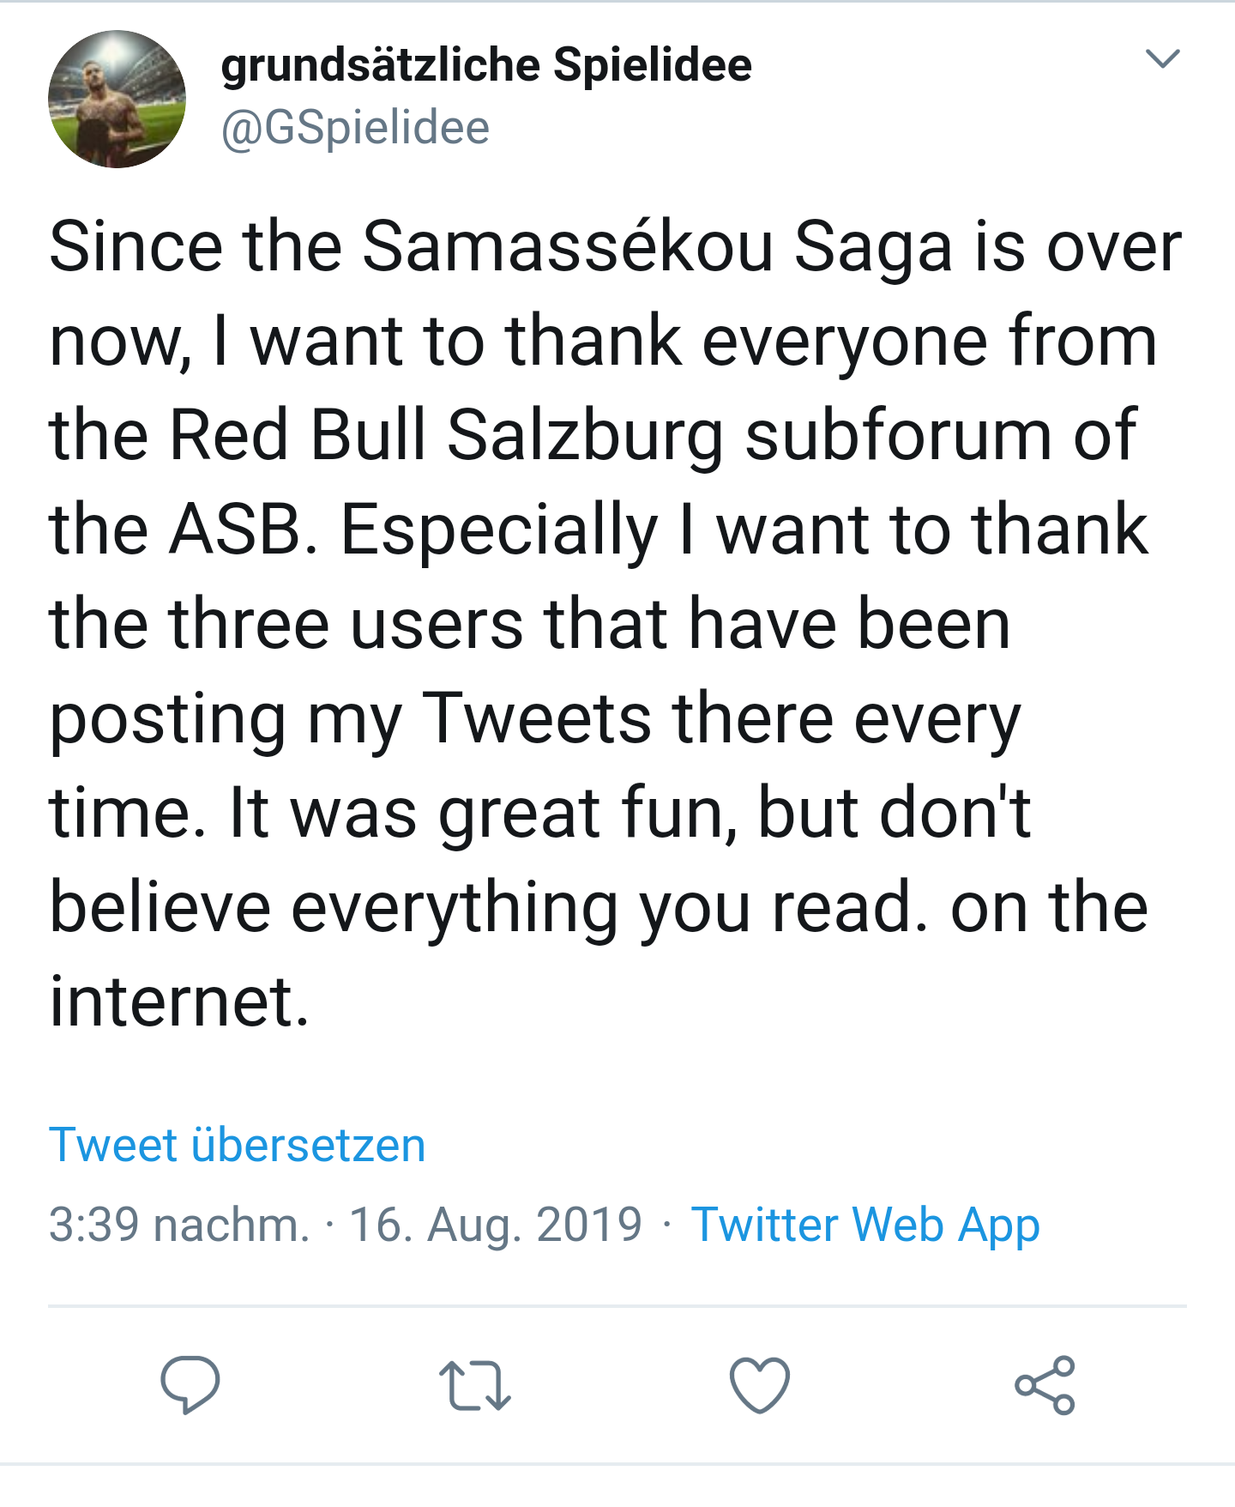
Task: Click the word subforum in the tweet
Action: point(898,435)
